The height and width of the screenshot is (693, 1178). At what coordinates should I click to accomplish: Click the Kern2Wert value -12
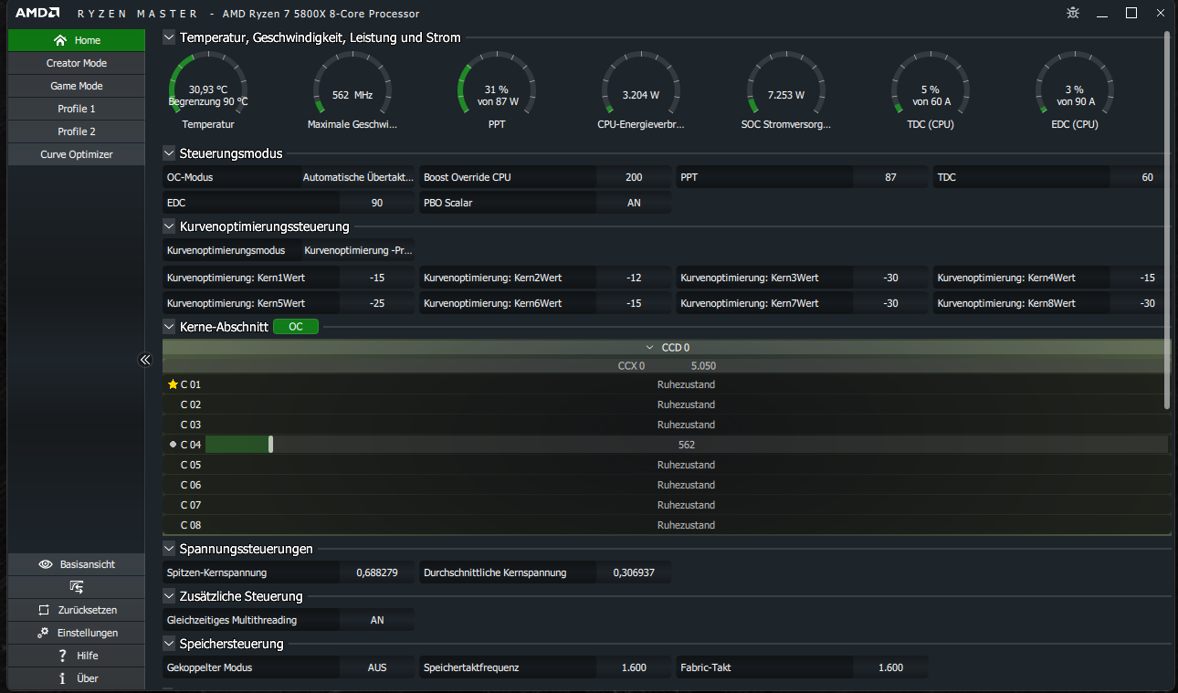634,278
